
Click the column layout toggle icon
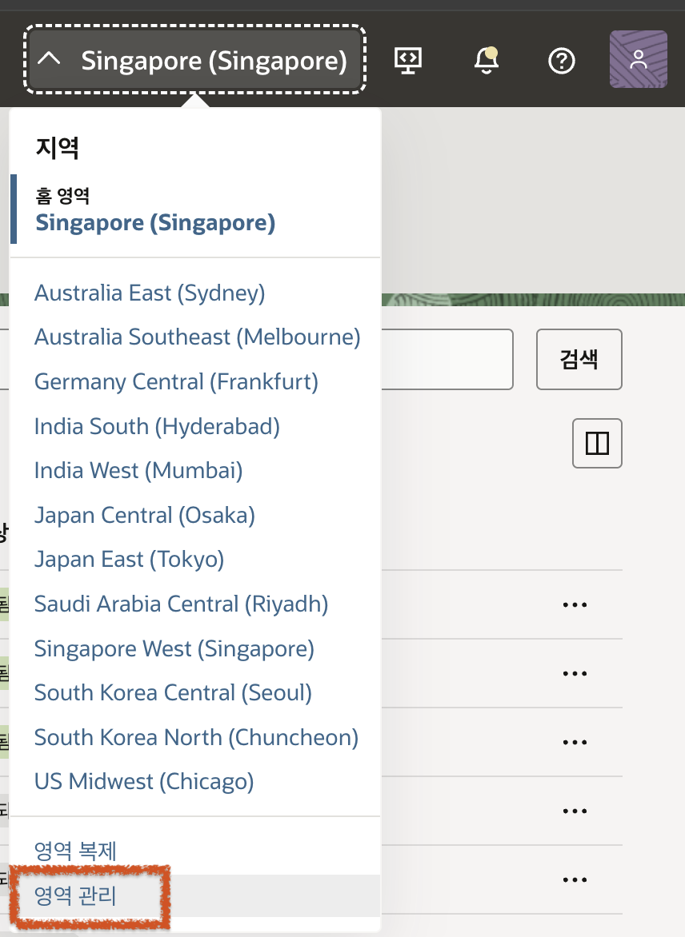[597, 443]
